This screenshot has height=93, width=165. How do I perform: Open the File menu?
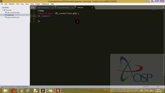click(2, 4)
